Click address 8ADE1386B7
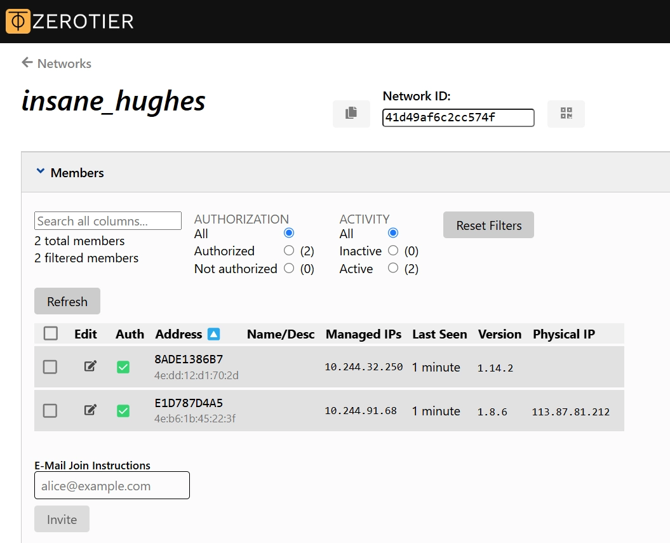The height and width of the screenshot is (543, 670). pos(189,359)
